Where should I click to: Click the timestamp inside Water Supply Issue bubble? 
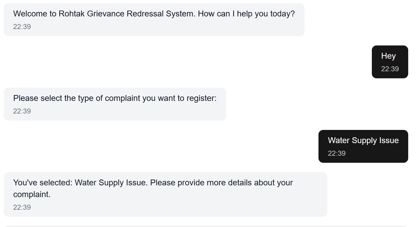[336, 153]
